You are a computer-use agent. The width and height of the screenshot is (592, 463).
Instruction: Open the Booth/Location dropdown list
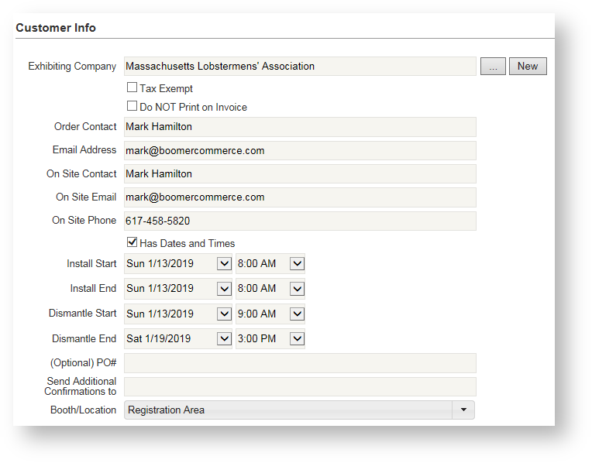click(463, 410)
